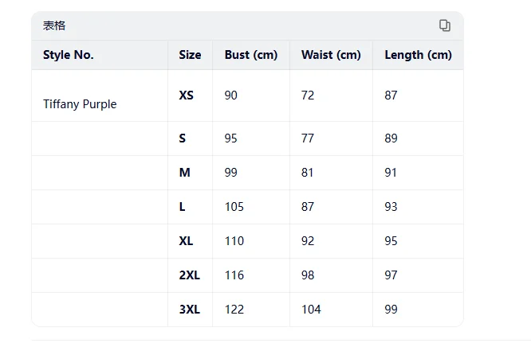Image resolution: width=531 pixels, height=343 pixels.
Task: Select the M waist value 81
Action: (307, 173)
